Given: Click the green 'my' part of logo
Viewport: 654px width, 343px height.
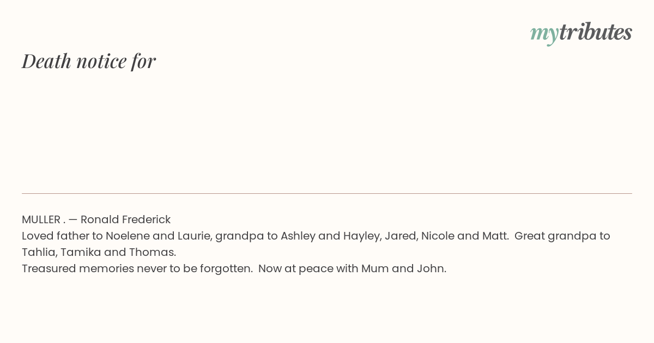Looking at the screenshot, I should pos(544,34).
